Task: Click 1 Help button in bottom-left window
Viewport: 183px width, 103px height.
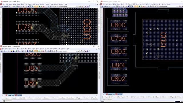Action: point(6,98)
